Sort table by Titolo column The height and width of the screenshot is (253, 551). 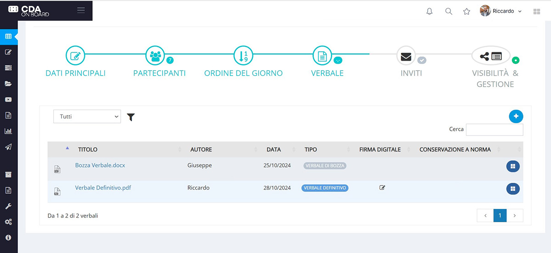point(88,149)
